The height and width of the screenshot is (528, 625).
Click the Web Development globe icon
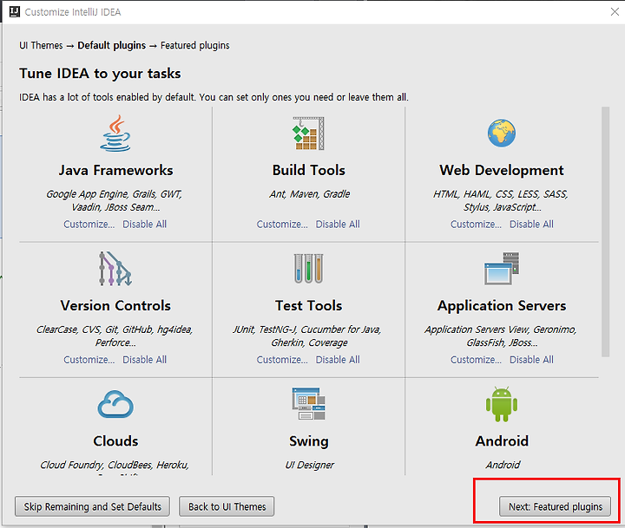pyautogui.click(x=502, y=133)
